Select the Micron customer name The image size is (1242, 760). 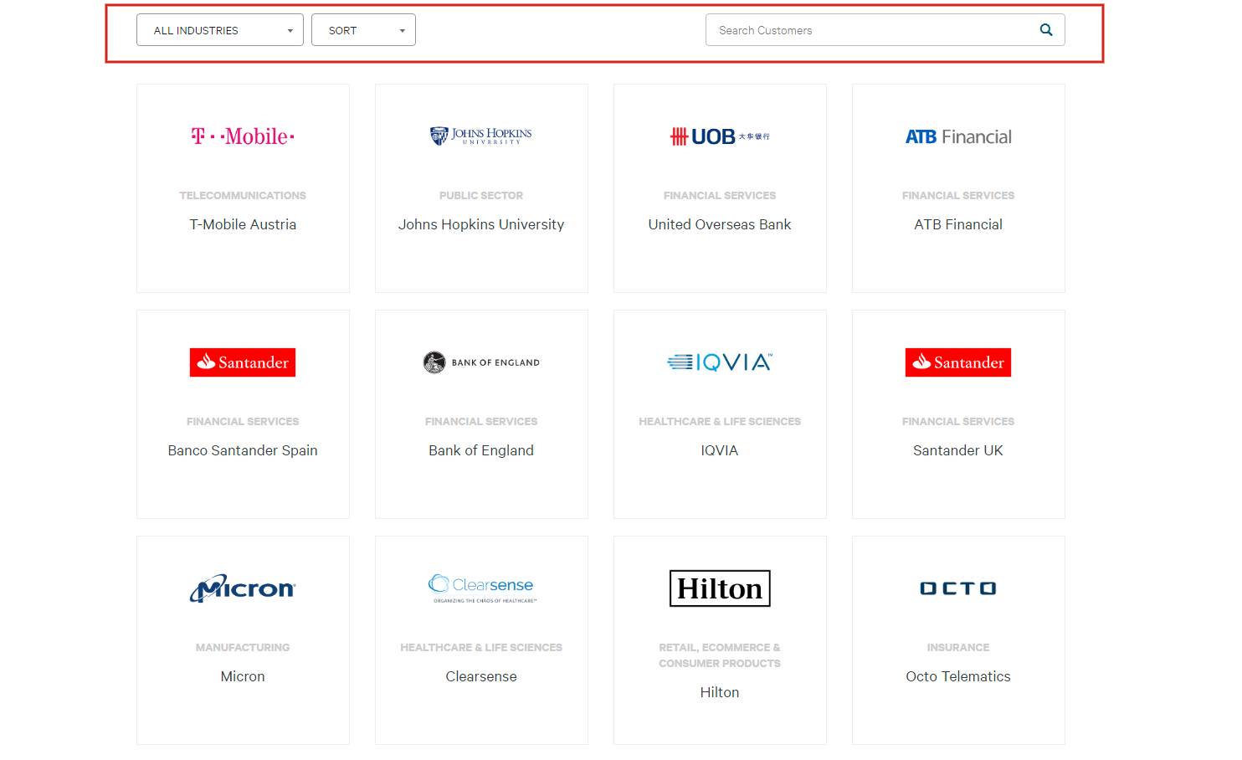click(243, 676)
